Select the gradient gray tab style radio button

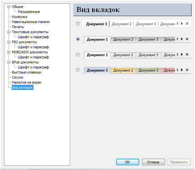click(x=78, y=39)
